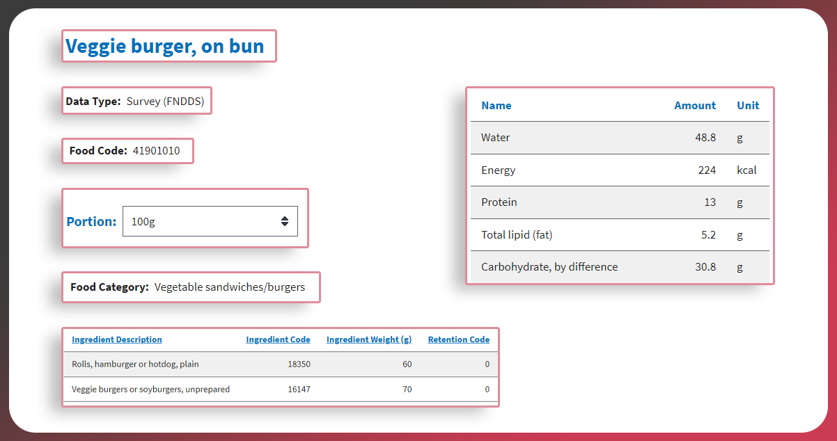Image resolution: width=837 pixels, height=441 pixels.
Task: Click the Amount column header
Action: pos(694,106)
